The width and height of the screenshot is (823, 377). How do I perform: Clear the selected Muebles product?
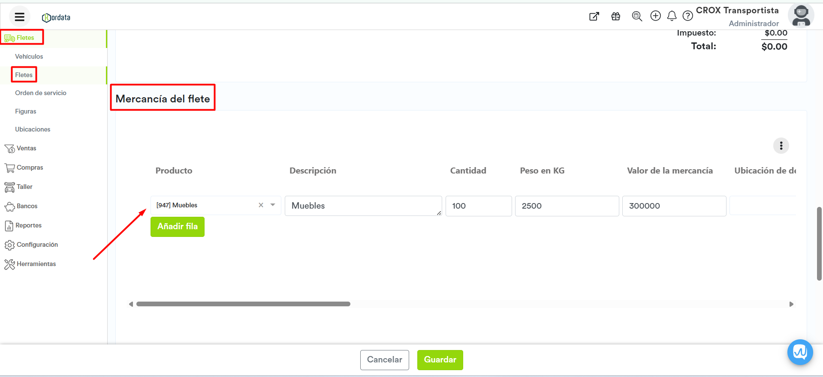261,205
